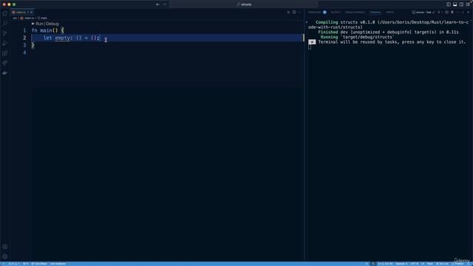This screenshot has height=266, width=473.
Task: Toggle the bottom panel layout button
Action: coord(455,4)
